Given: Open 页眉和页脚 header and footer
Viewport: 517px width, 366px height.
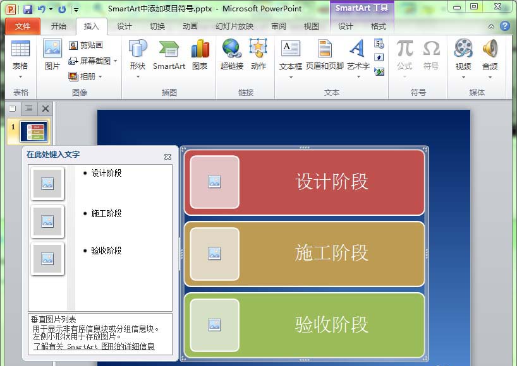Looking at the screenshot, I should point(325,56).
